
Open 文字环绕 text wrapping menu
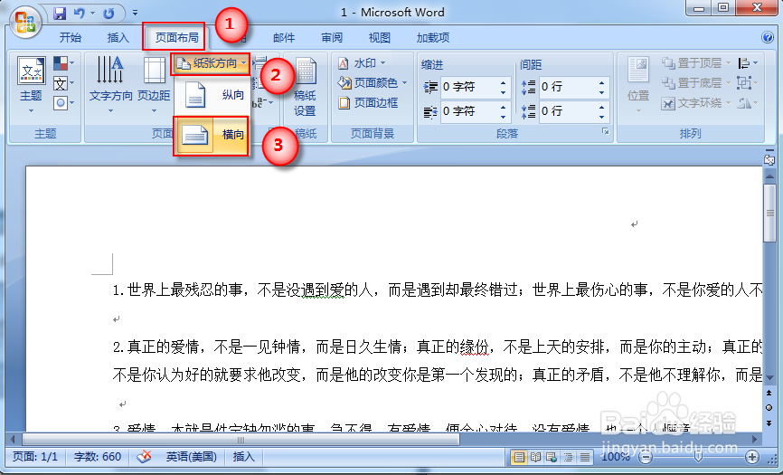(x=696, y=103)
